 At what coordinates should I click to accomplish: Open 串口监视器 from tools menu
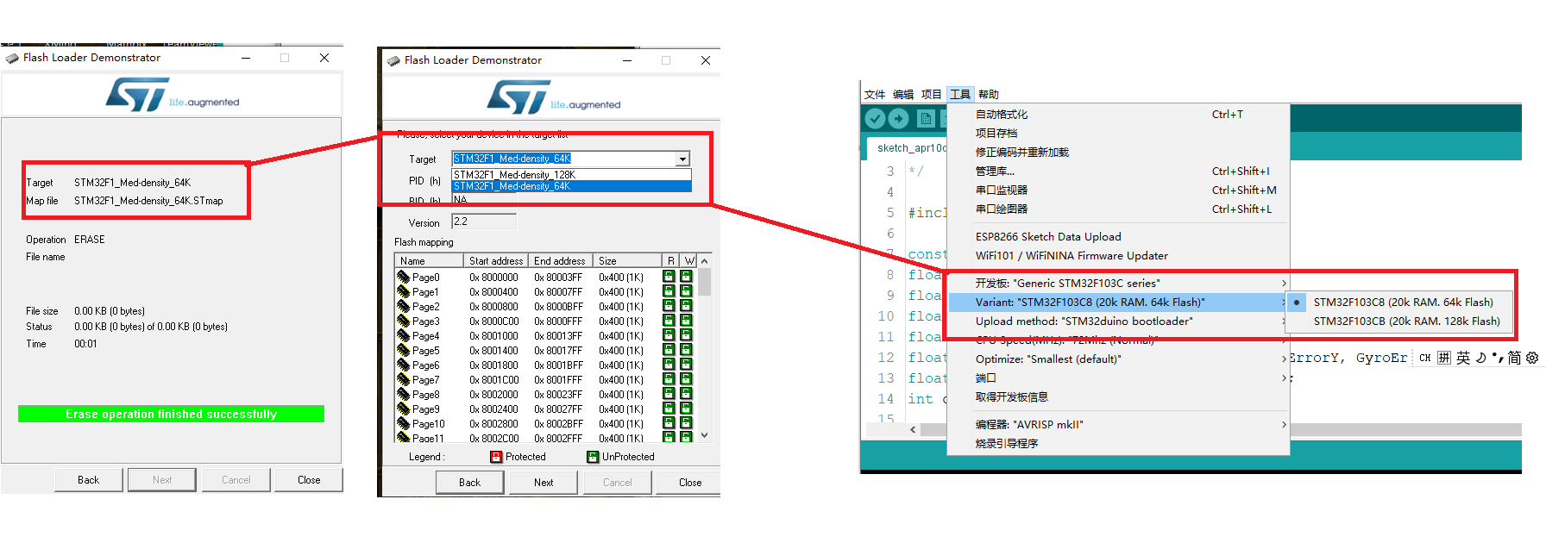click(1118, 190)
